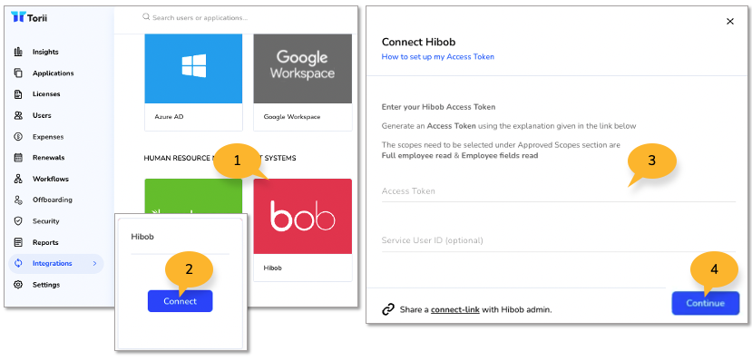752x361 pixels.
Task: Open the Insights menu item
Action: (45, 52)
